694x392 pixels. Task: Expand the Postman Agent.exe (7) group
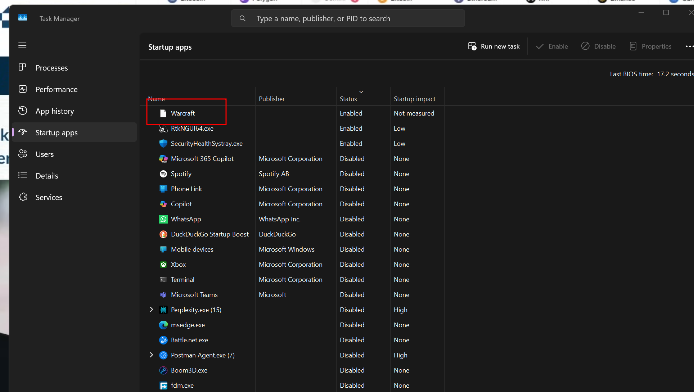(151, 355)
